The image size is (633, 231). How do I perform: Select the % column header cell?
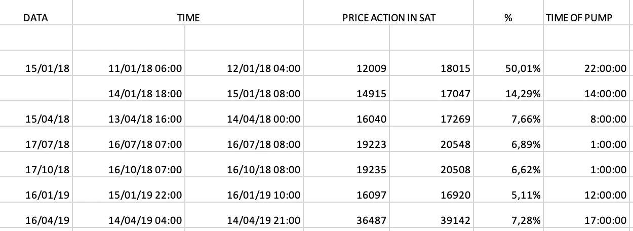pos(509,18)
